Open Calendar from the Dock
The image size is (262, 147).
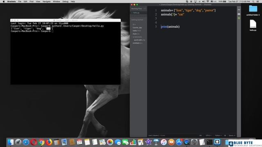coord(79,142)
